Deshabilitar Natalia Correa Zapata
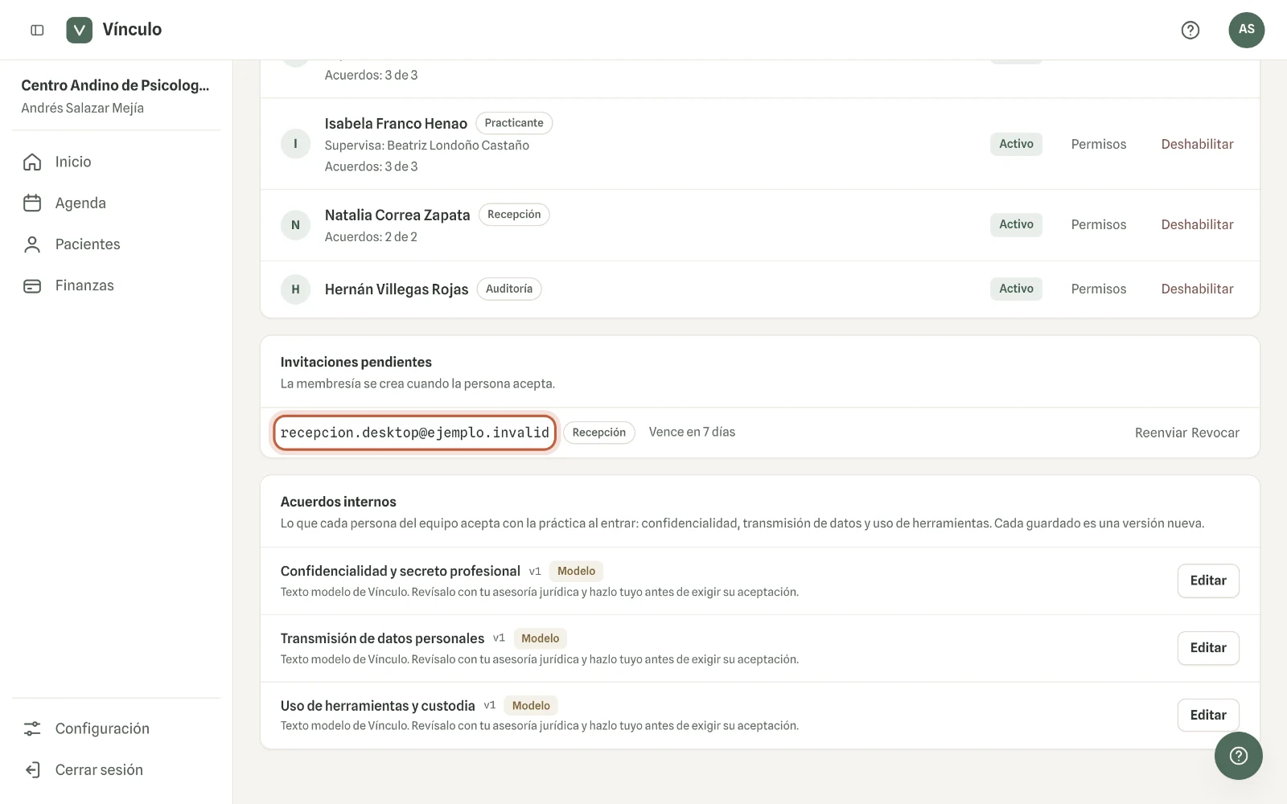Image resolution: width=1287 pixels, height=804 pixels. [x=1197, y=224]
